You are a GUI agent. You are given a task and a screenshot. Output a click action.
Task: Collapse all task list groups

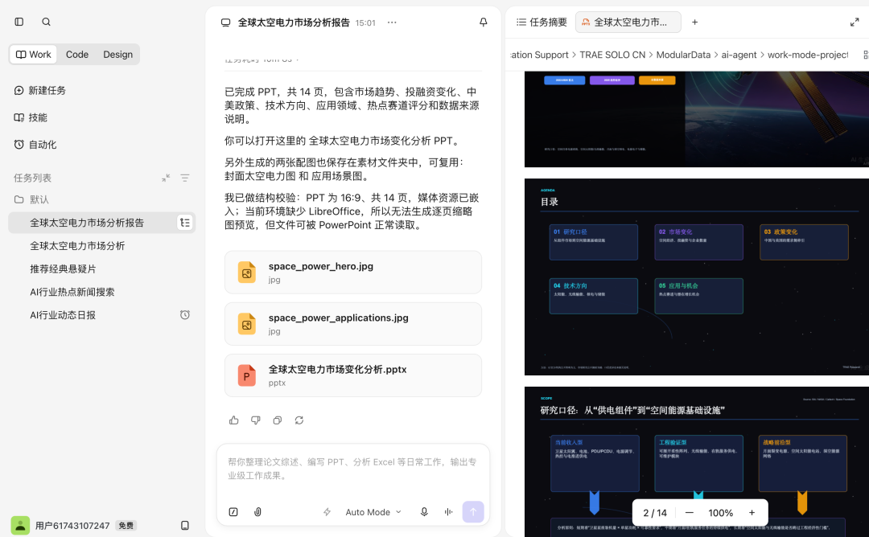point(166,178)
